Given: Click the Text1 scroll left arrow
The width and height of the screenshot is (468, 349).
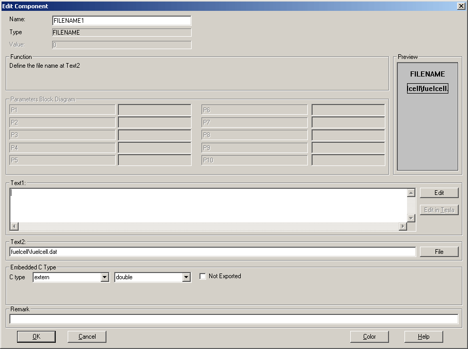Looking at the screenshot, I should (x=14, y=226).
